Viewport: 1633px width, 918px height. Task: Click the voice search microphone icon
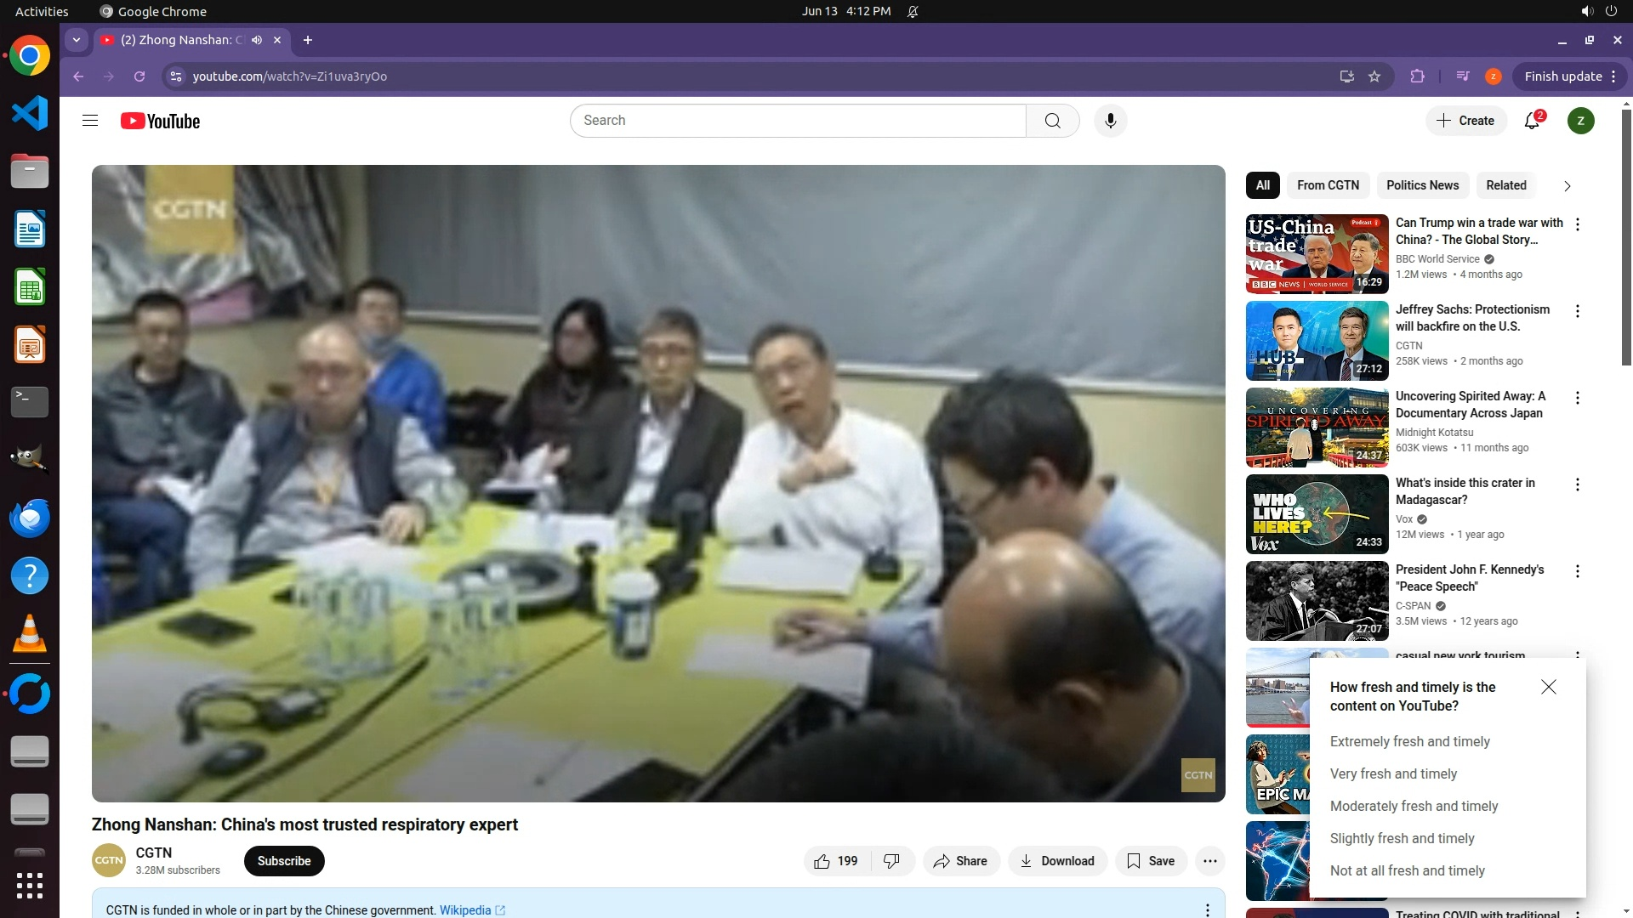click(x=1110, y=121)
